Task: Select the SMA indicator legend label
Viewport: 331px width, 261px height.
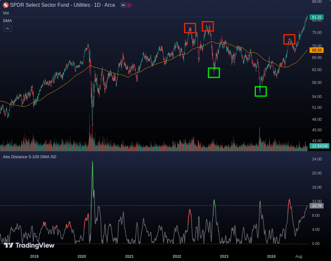Action: click(7, 21)
